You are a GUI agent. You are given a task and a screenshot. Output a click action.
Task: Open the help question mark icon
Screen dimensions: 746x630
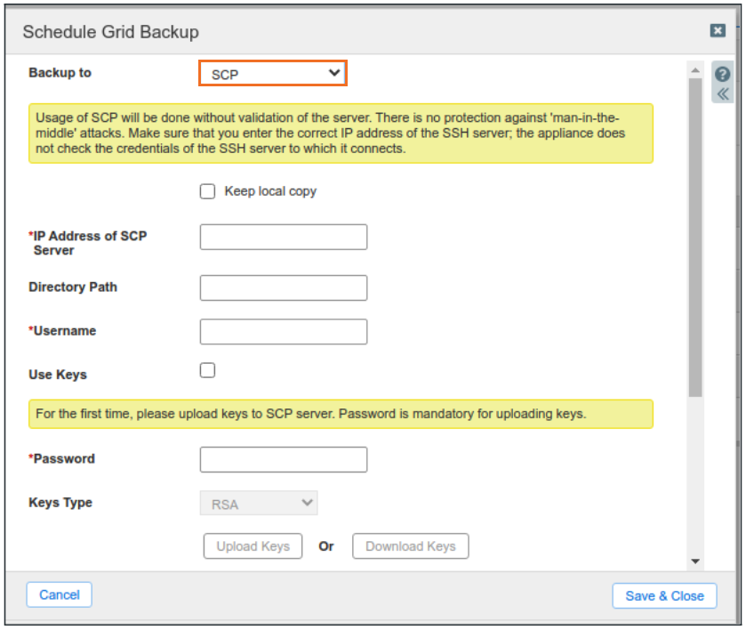click(722, 75)
